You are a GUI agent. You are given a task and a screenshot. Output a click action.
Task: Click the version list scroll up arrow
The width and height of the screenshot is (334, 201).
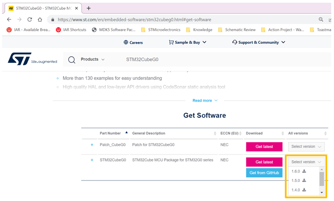(322, 169)
